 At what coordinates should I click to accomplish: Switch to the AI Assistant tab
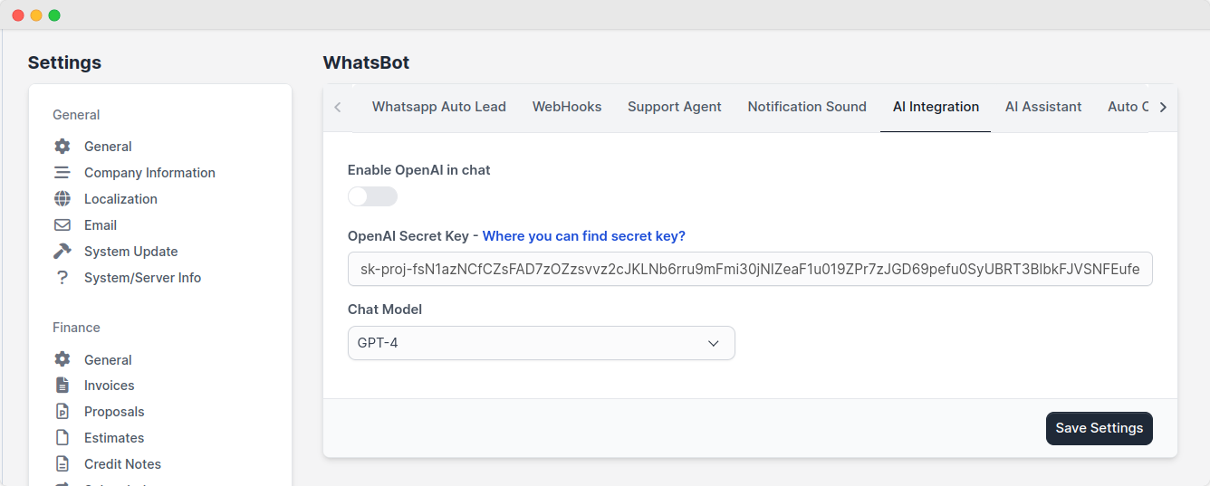click(x=1042, y=107)
